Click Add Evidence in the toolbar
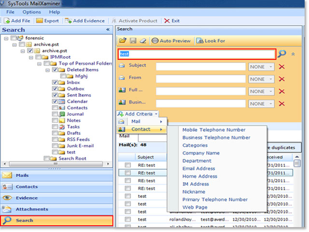The height and width of the screenshot is (232, 309). [x=84, y=21]
